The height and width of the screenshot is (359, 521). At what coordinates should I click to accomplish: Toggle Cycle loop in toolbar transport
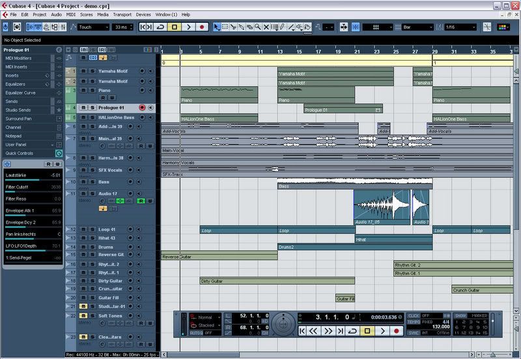click(x=161, y=27)
